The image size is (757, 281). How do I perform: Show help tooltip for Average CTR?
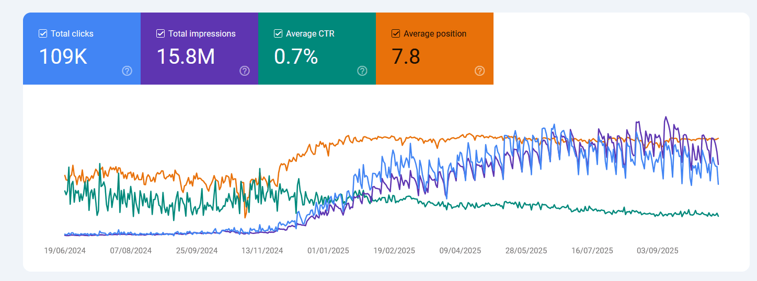[362, 71]
